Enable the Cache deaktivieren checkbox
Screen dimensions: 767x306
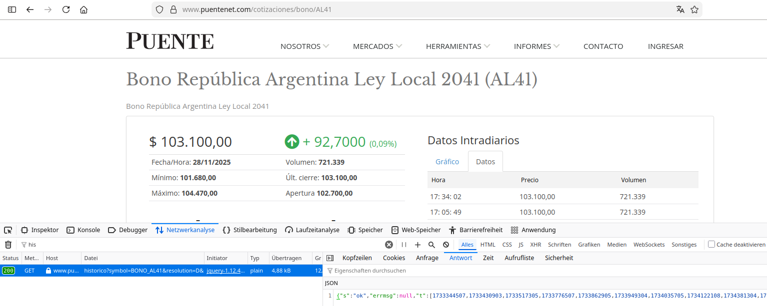[x=711, y=245]
